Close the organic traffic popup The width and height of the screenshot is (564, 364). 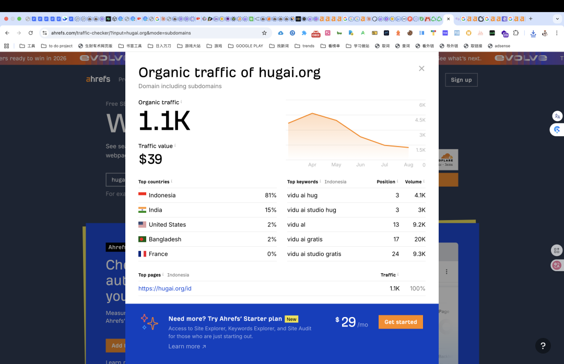click(x=421, y=68)
